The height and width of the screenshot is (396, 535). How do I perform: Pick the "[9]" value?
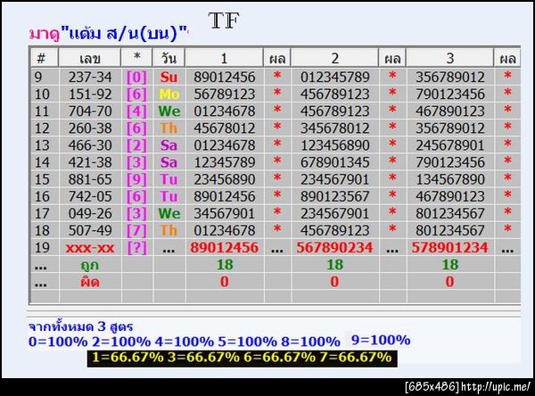click(136, 179)
